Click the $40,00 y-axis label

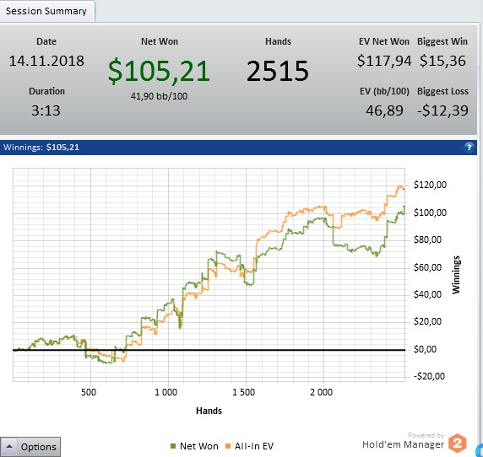[427, 294]
